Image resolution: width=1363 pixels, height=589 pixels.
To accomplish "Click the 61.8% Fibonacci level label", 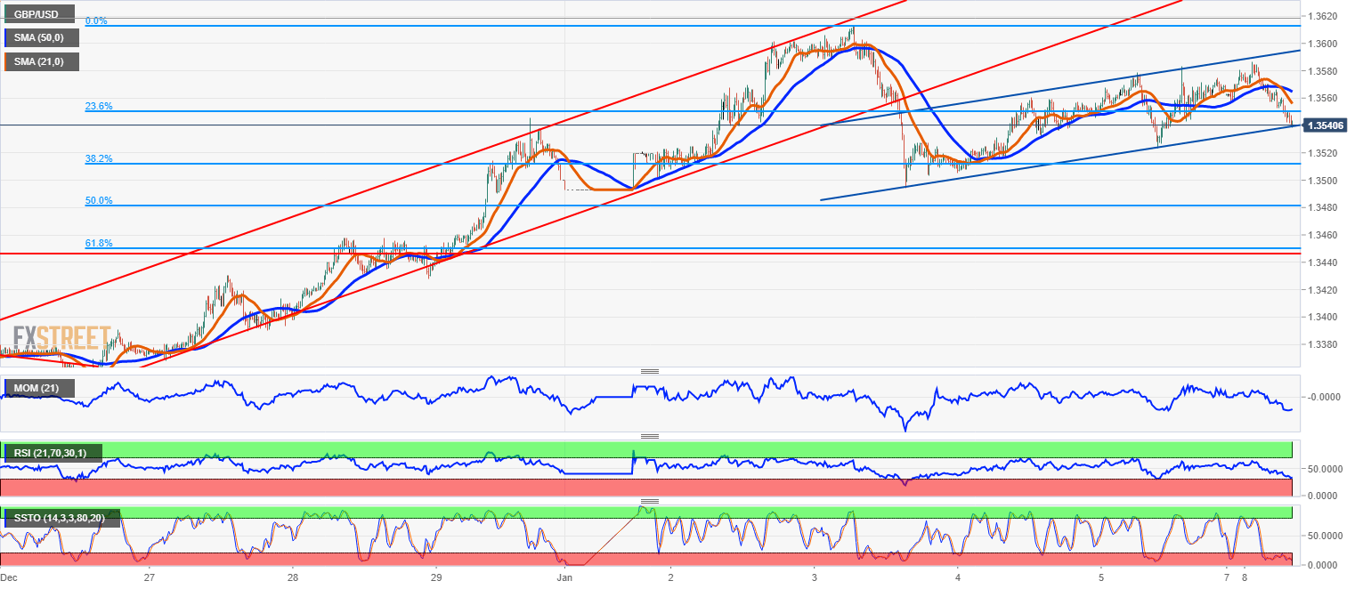I will point(99,243).
